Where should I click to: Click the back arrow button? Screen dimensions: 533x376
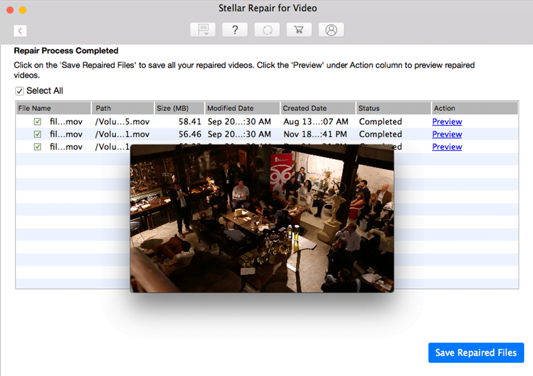(x=20, y=31)
